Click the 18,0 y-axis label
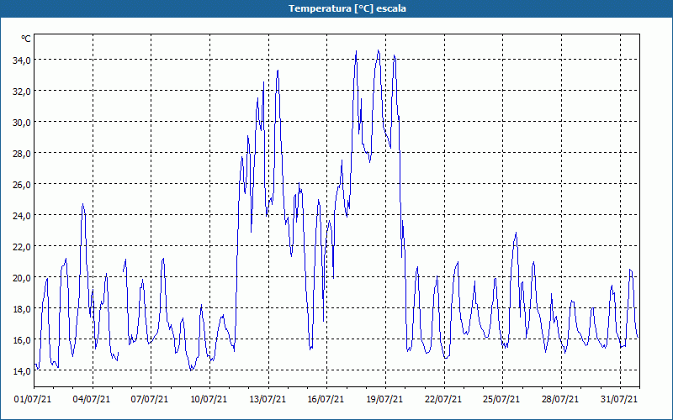Image resolution: width=673 pixels, height=420 pixels. [x=21, y=309]
